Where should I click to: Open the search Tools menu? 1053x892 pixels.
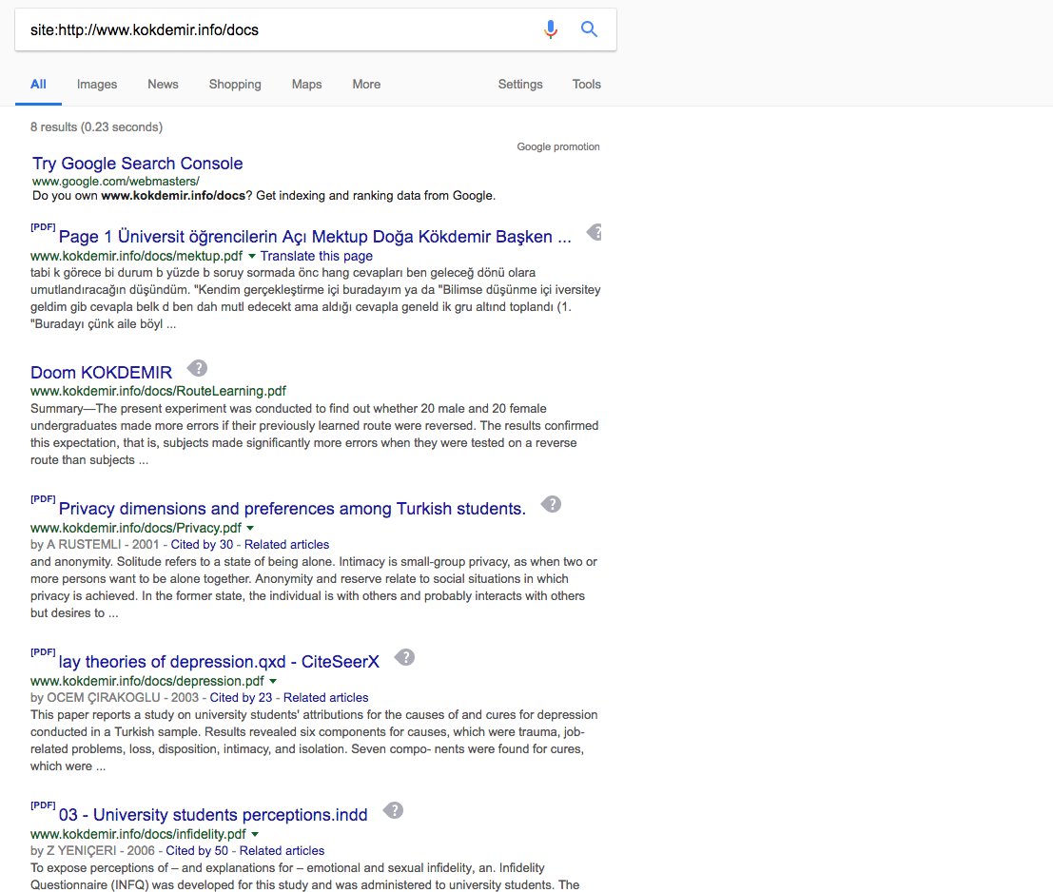[586, 84]
